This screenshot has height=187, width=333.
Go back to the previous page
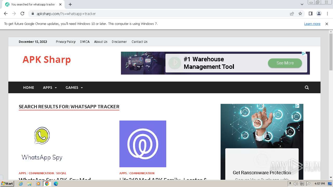(x=6, y=14)
